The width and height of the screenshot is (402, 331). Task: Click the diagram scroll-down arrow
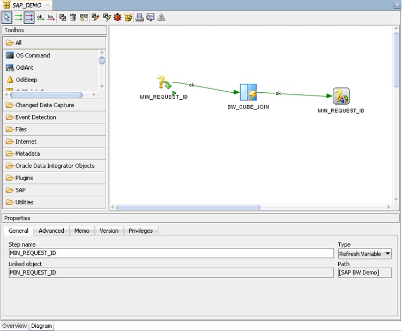[x=396, y=200]
